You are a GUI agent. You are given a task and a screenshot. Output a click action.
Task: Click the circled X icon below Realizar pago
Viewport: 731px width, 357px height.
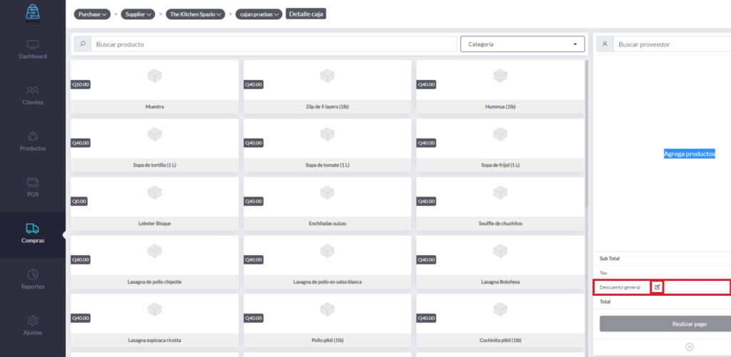click(x=689, y=346)
